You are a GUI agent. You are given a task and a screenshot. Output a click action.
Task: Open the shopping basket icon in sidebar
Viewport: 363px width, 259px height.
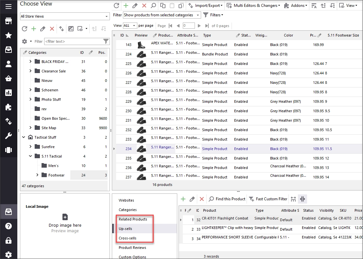point(9,79)
